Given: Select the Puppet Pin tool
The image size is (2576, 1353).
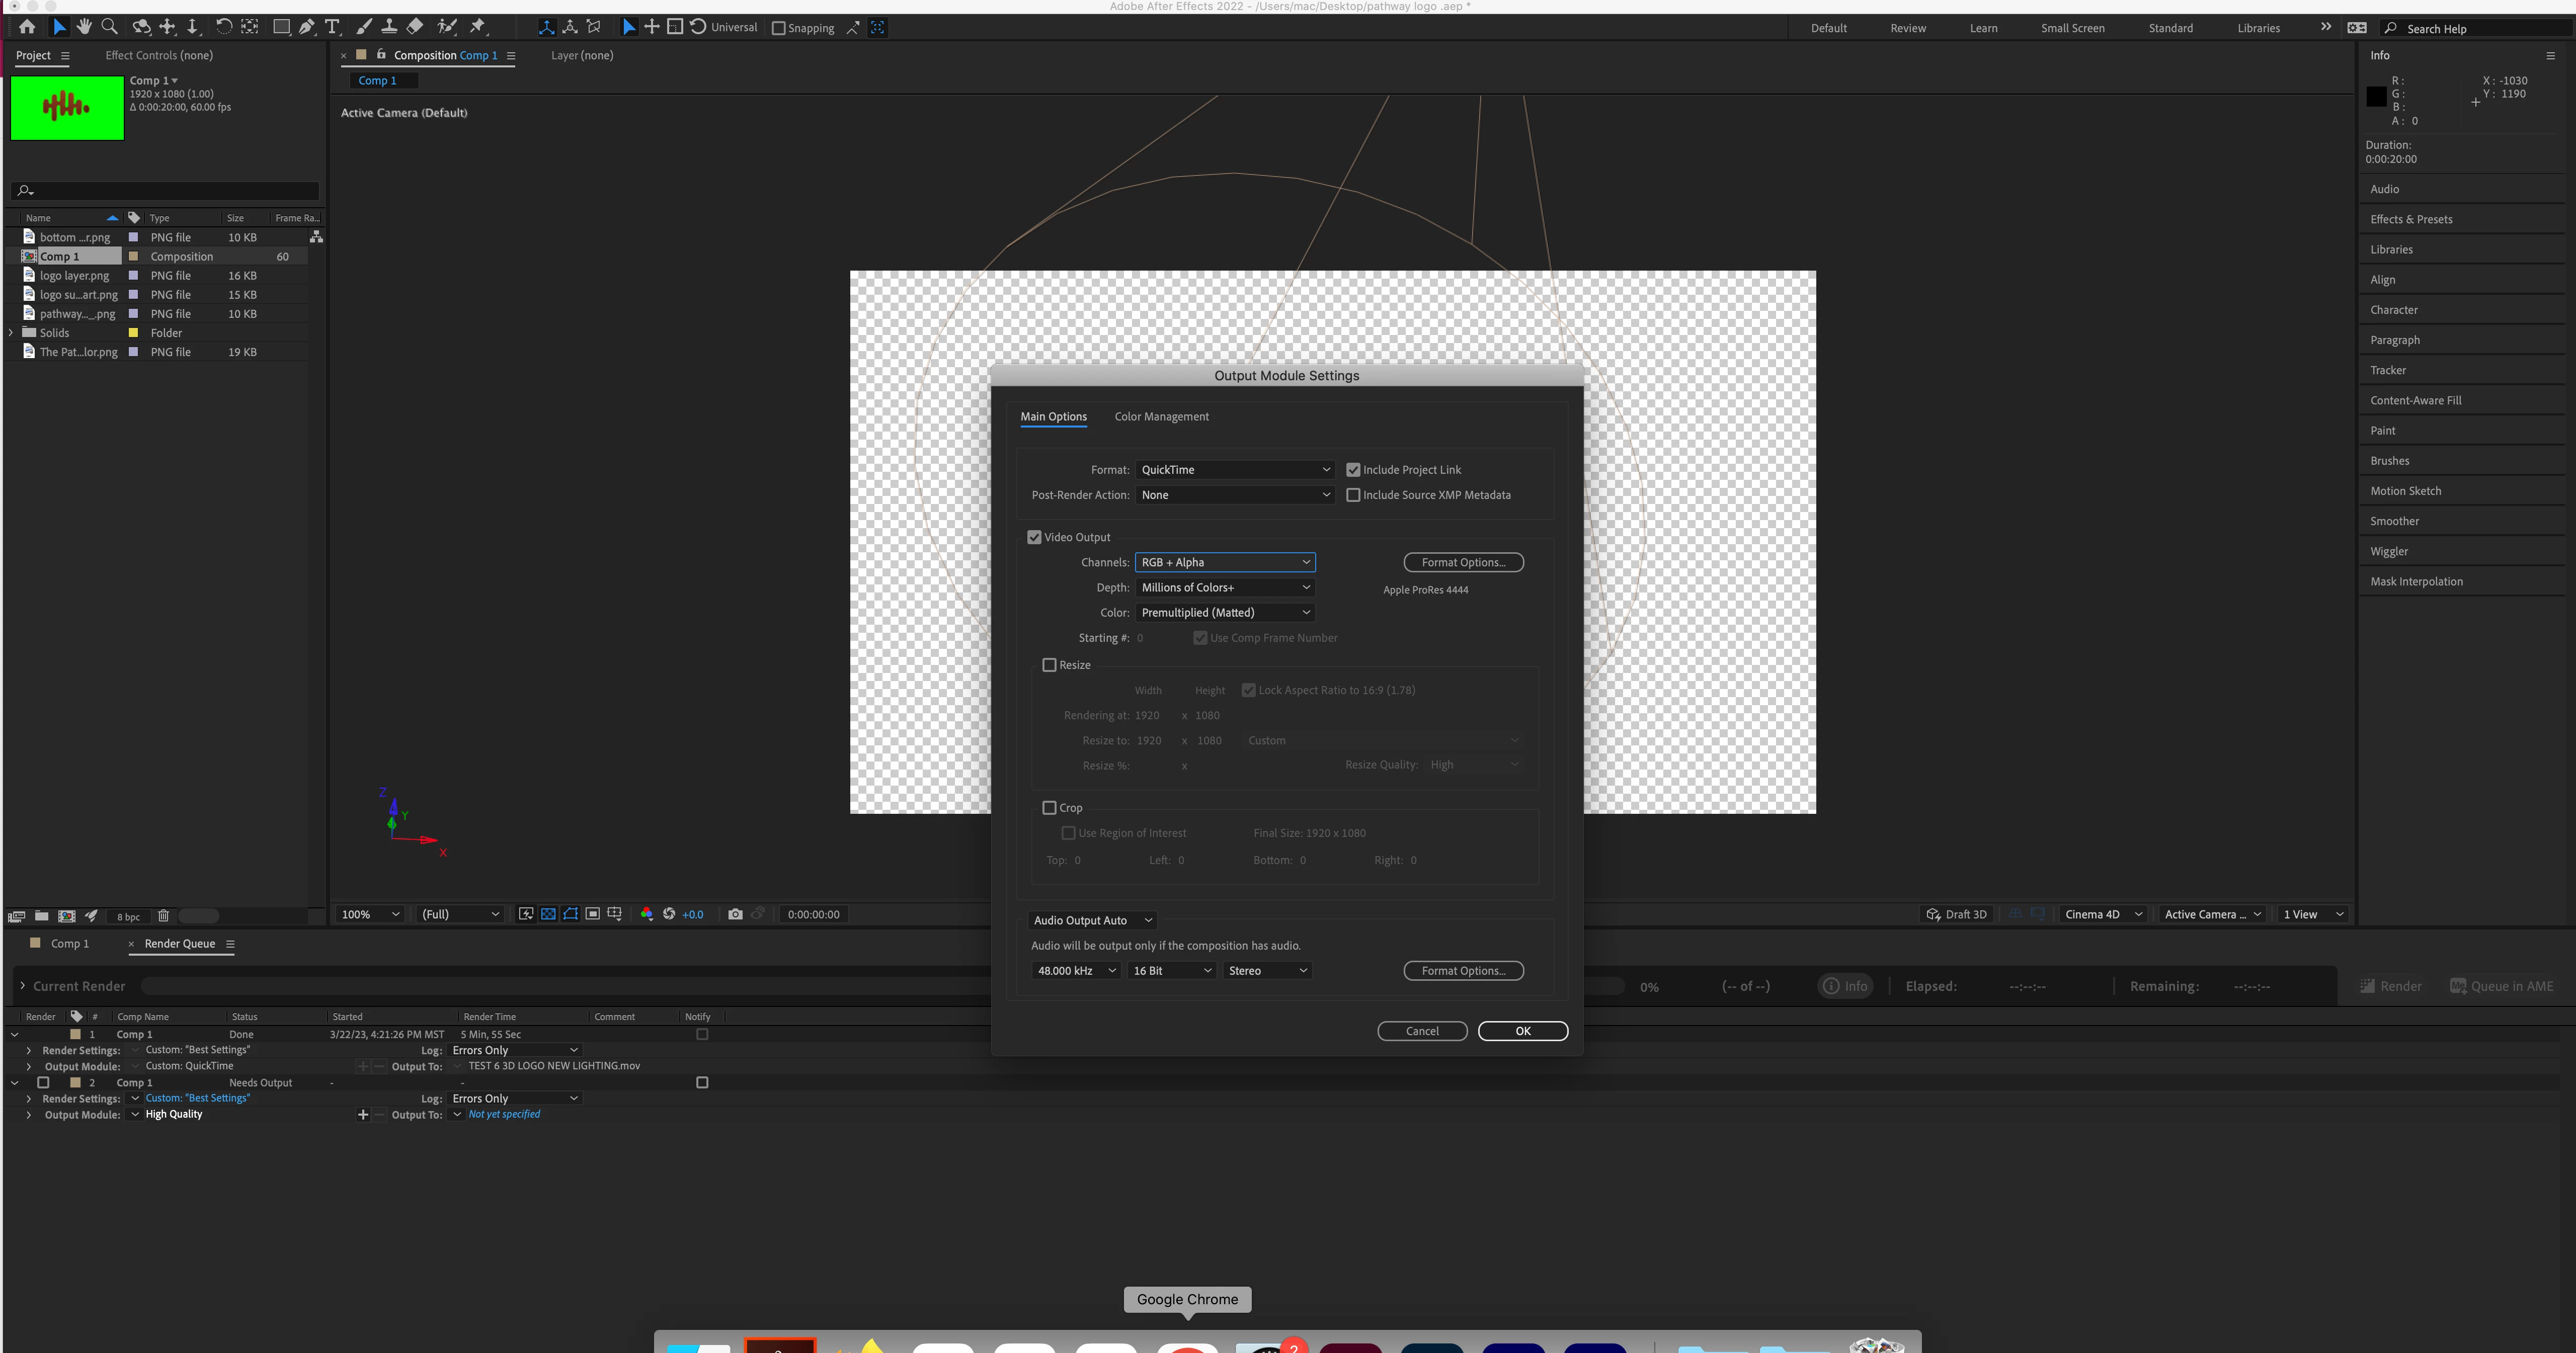Looking at the screenshot, I should coord(478,27).
